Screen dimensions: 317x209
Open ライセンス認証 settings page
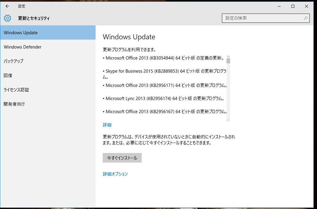coord(48,90)
